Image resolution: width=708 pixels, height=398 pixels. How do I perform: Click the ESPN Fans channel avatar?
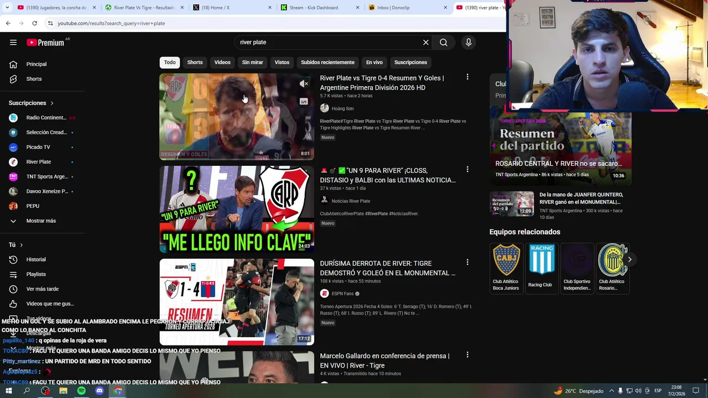click(324, 294)
